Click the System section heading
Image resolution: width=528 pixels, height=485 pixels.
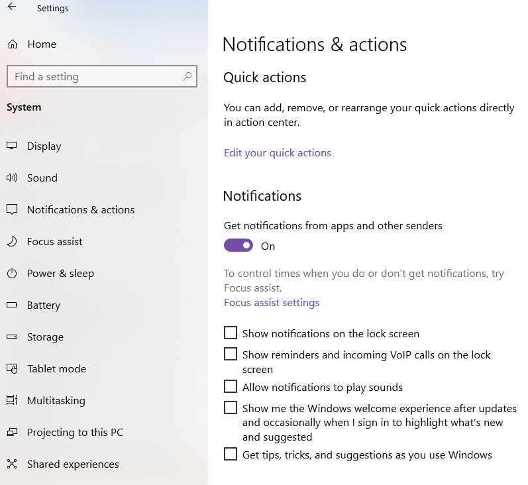24,107
